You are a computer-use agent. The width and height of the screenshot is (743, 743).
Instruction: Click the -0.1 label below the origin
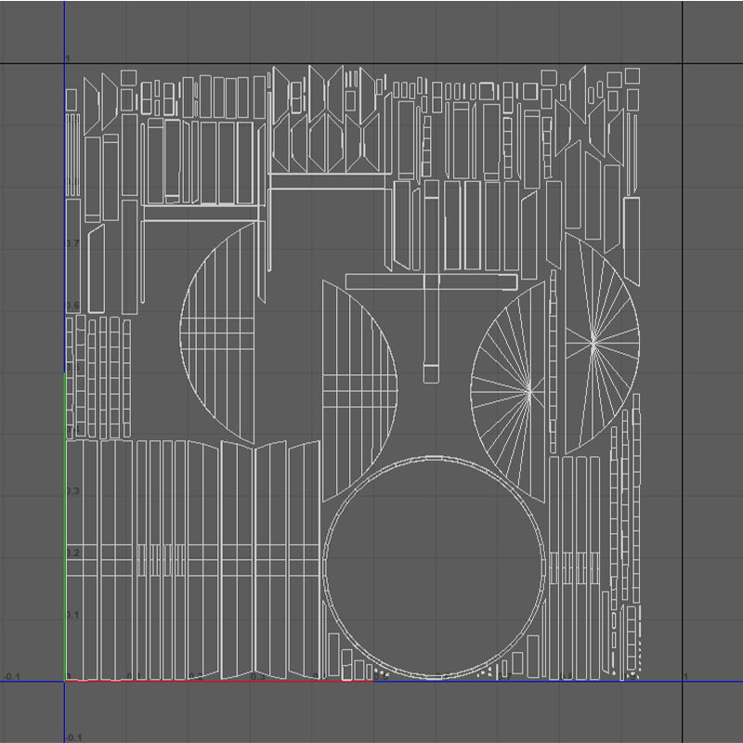tap(73, 737)
